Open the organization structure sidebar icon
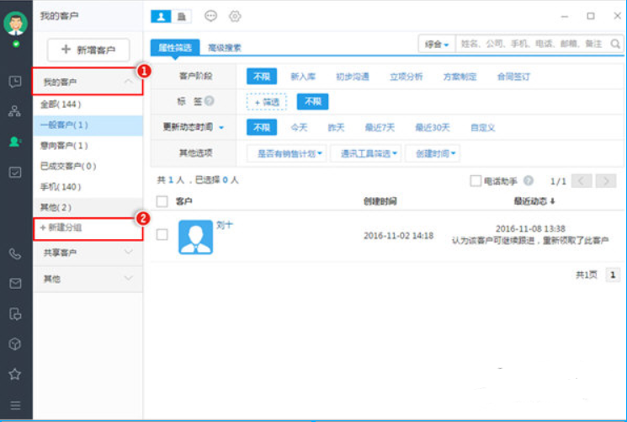This screenshot has height=422, width=627. point(15,111)
